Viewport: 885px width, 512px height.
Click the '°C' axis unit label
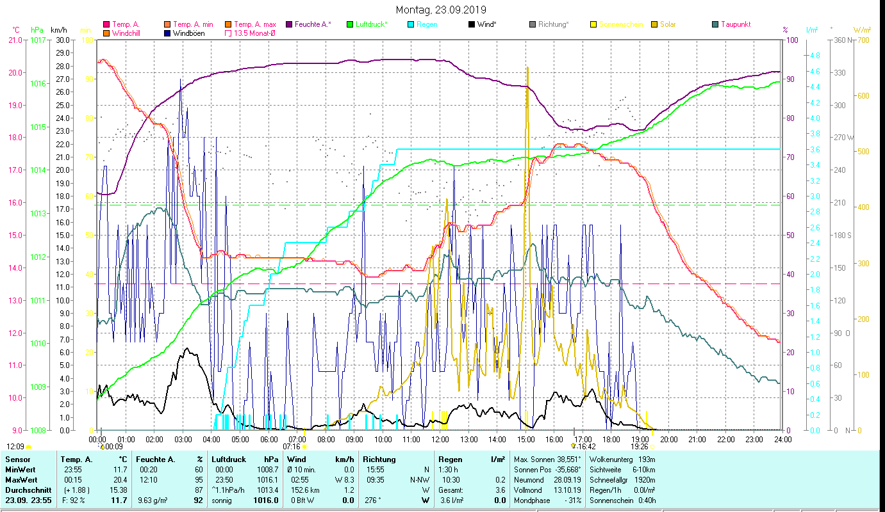click(17, 29)
